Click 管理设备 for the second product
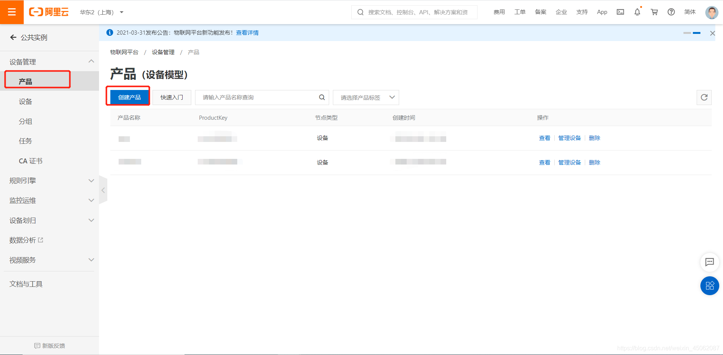The width and height of the screenshot is (723, 355). (x=569, y=162)
